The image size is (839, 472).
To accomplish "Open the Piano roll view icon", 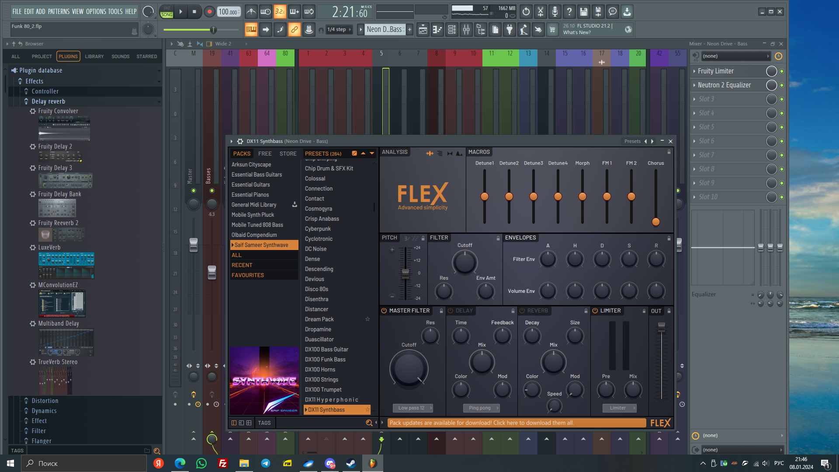I will pyautogui.click(x=437, y=30).
